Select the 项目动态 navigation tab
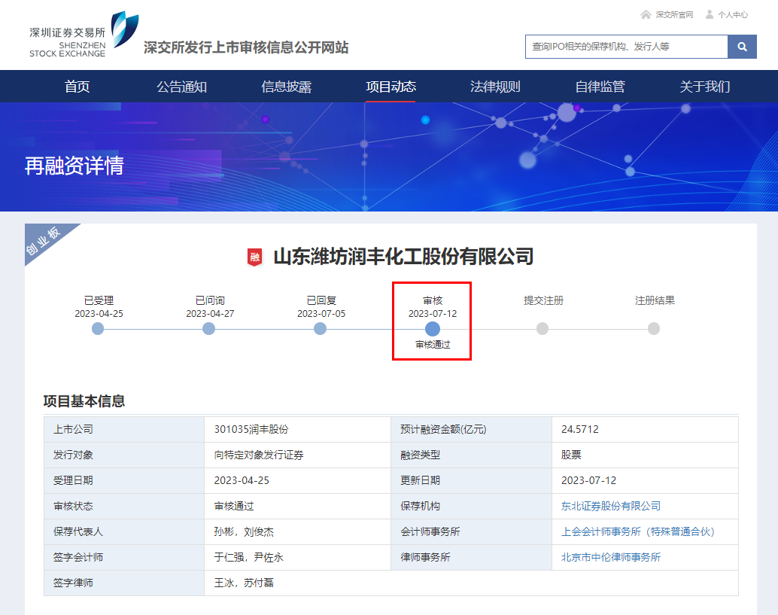Image resolution: width=778 pixels, height=615 pixels. [391, 87]
